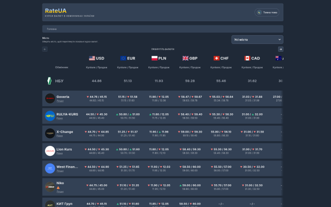Image resolution: width=331 pixels, height=207 pixels.
Task: Click RULYA-KURS USD rate 44.50 / 45.30
Action: [x=97, y=114]
